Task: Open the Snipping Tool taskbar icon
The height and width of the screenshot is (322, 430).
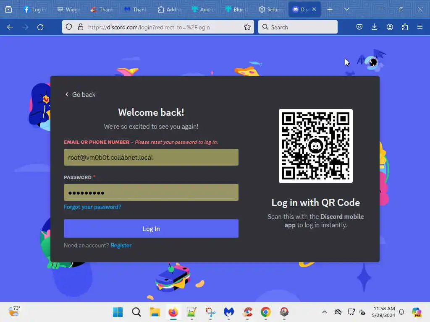Action: pos(210,312)
